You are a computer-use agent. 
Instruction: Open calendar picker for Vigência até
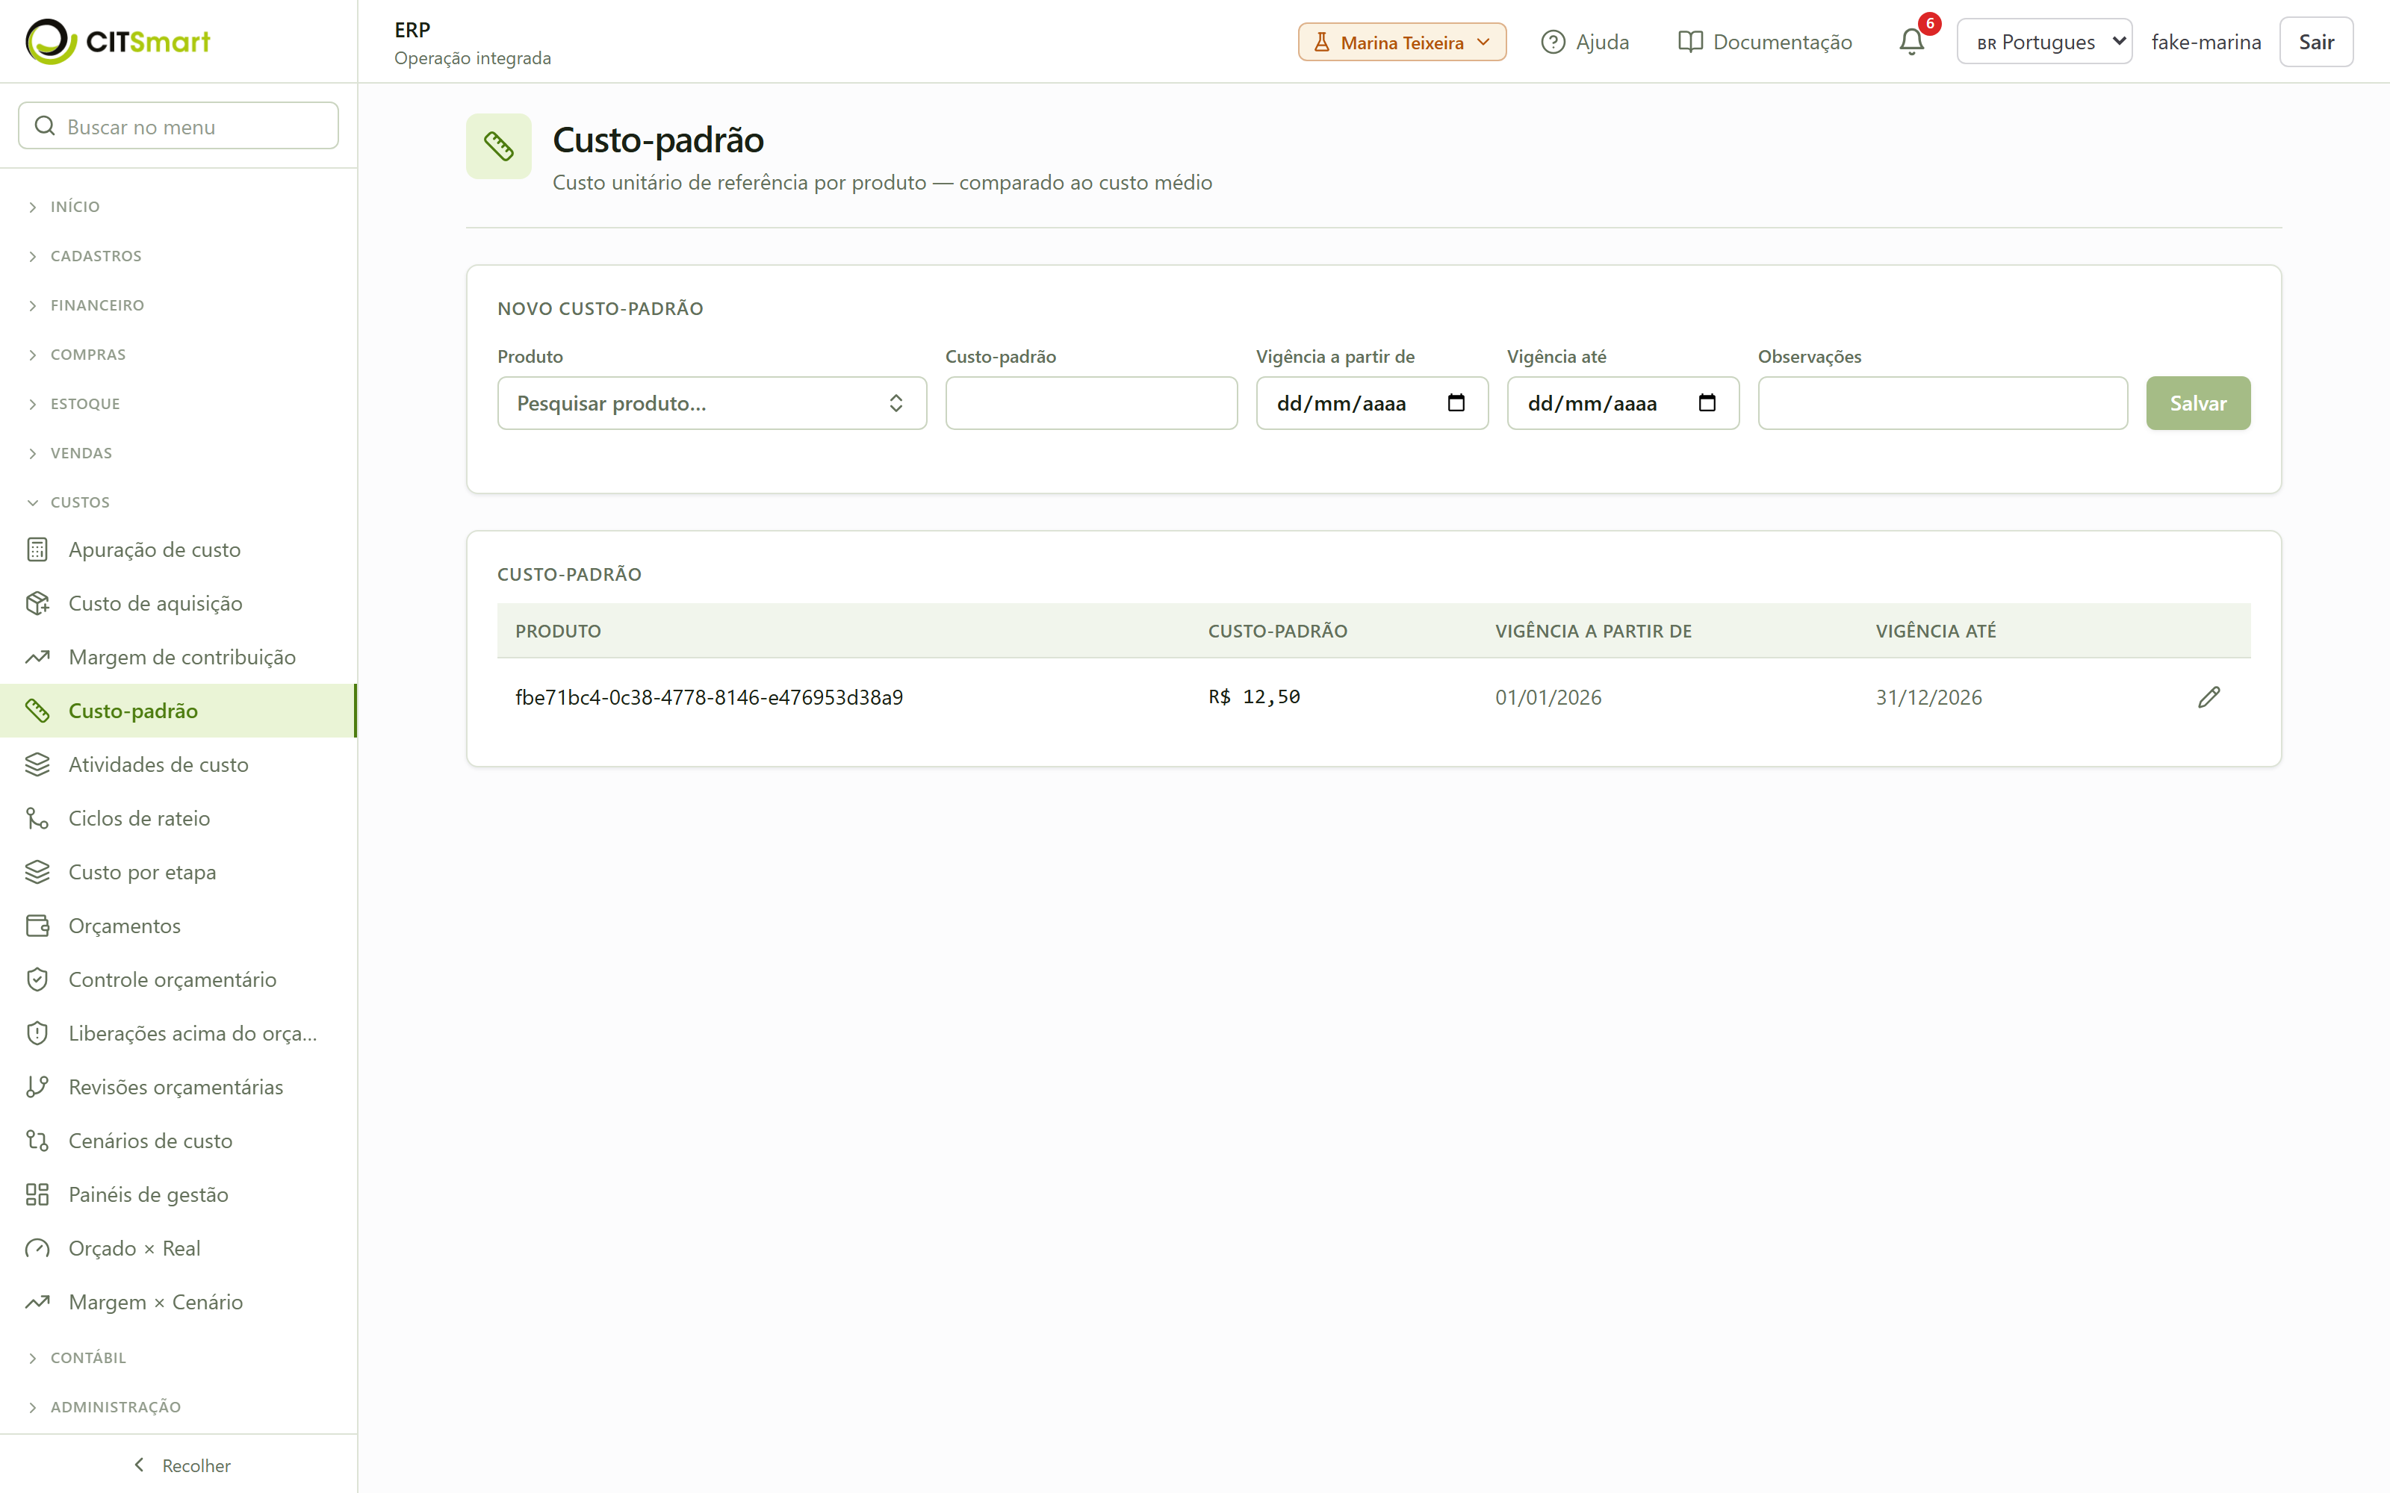click(x=1707, y=403)
